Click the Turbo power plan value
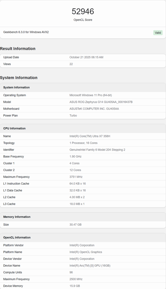166x289 pixels. tap(73, 115)
